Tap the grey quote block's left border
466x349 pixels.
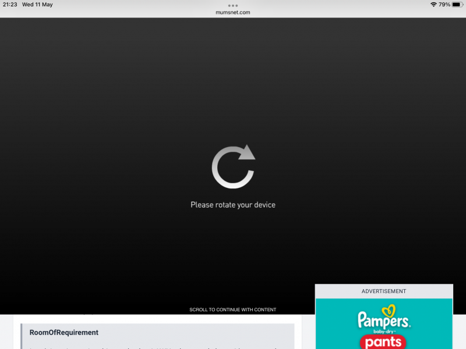(22, 336)
